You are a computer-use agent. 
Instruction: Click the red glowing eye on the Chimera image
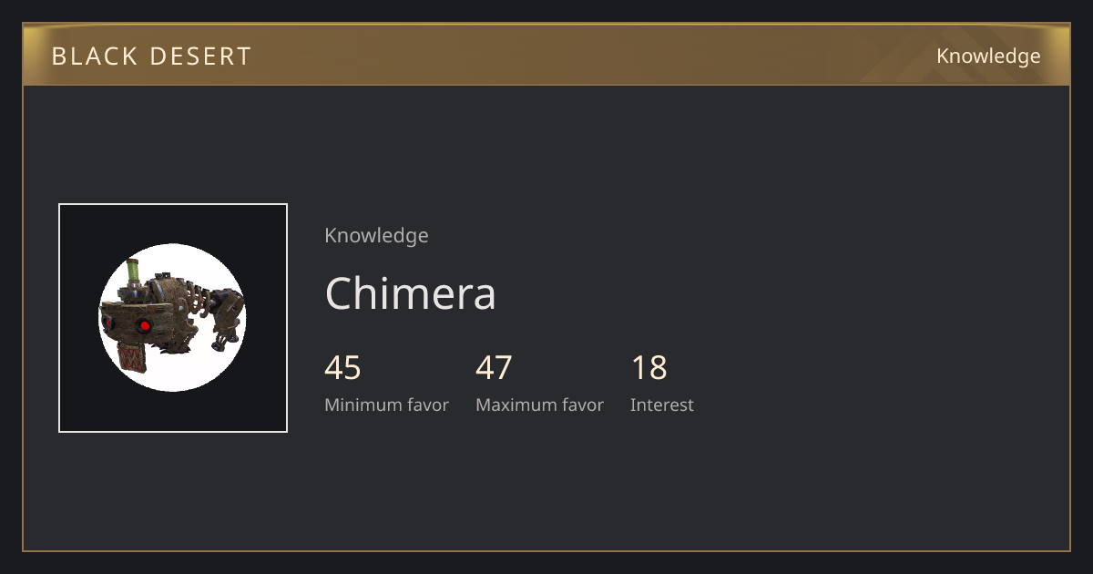click(x=144, y=325)
